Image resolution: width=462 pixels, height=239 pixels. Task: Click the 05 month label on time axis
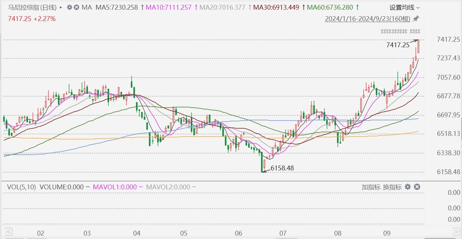[184, 233]
